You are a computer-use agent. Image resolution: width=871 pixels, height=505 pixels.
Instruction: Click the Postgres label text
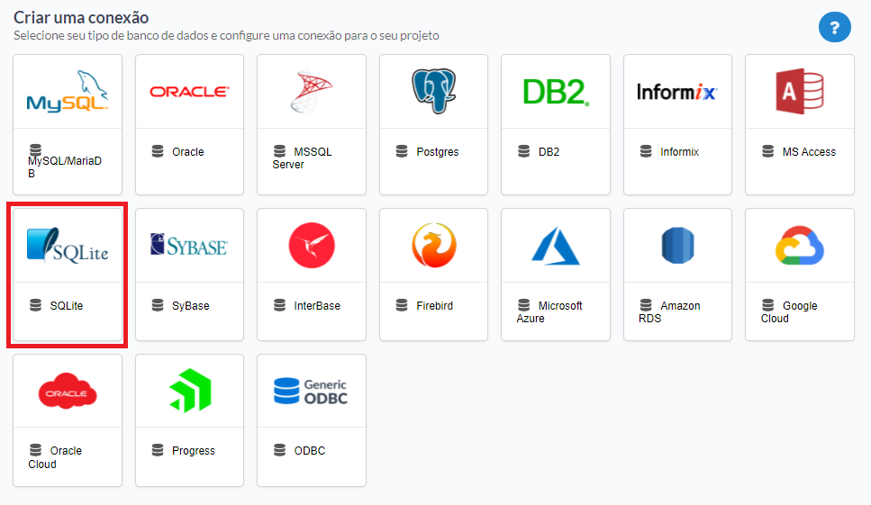coord(438,151)
